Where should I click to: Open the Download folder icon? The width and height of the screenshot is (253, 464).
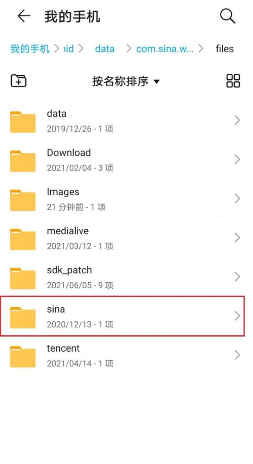pos(23,161)
